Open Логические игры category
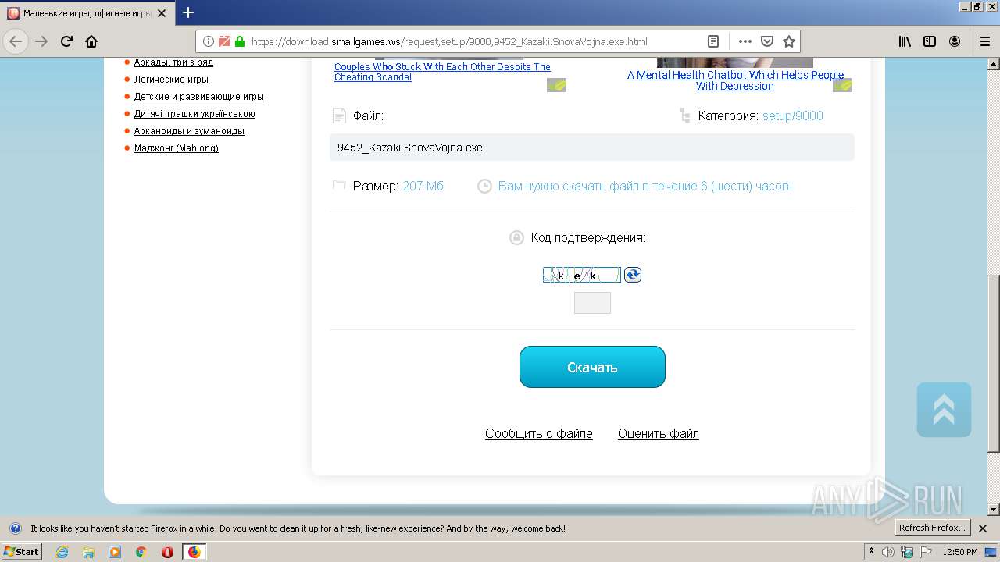Screen dimensions: 1000x562 pyautogui.click(x=171, y=80)
